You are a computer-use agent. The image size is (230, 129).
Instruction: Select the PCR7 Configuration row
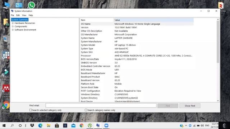[137, 91]
